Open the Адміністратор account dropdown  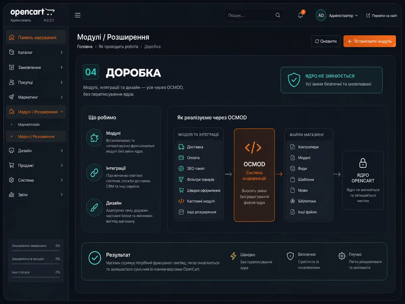pos(343,16)
